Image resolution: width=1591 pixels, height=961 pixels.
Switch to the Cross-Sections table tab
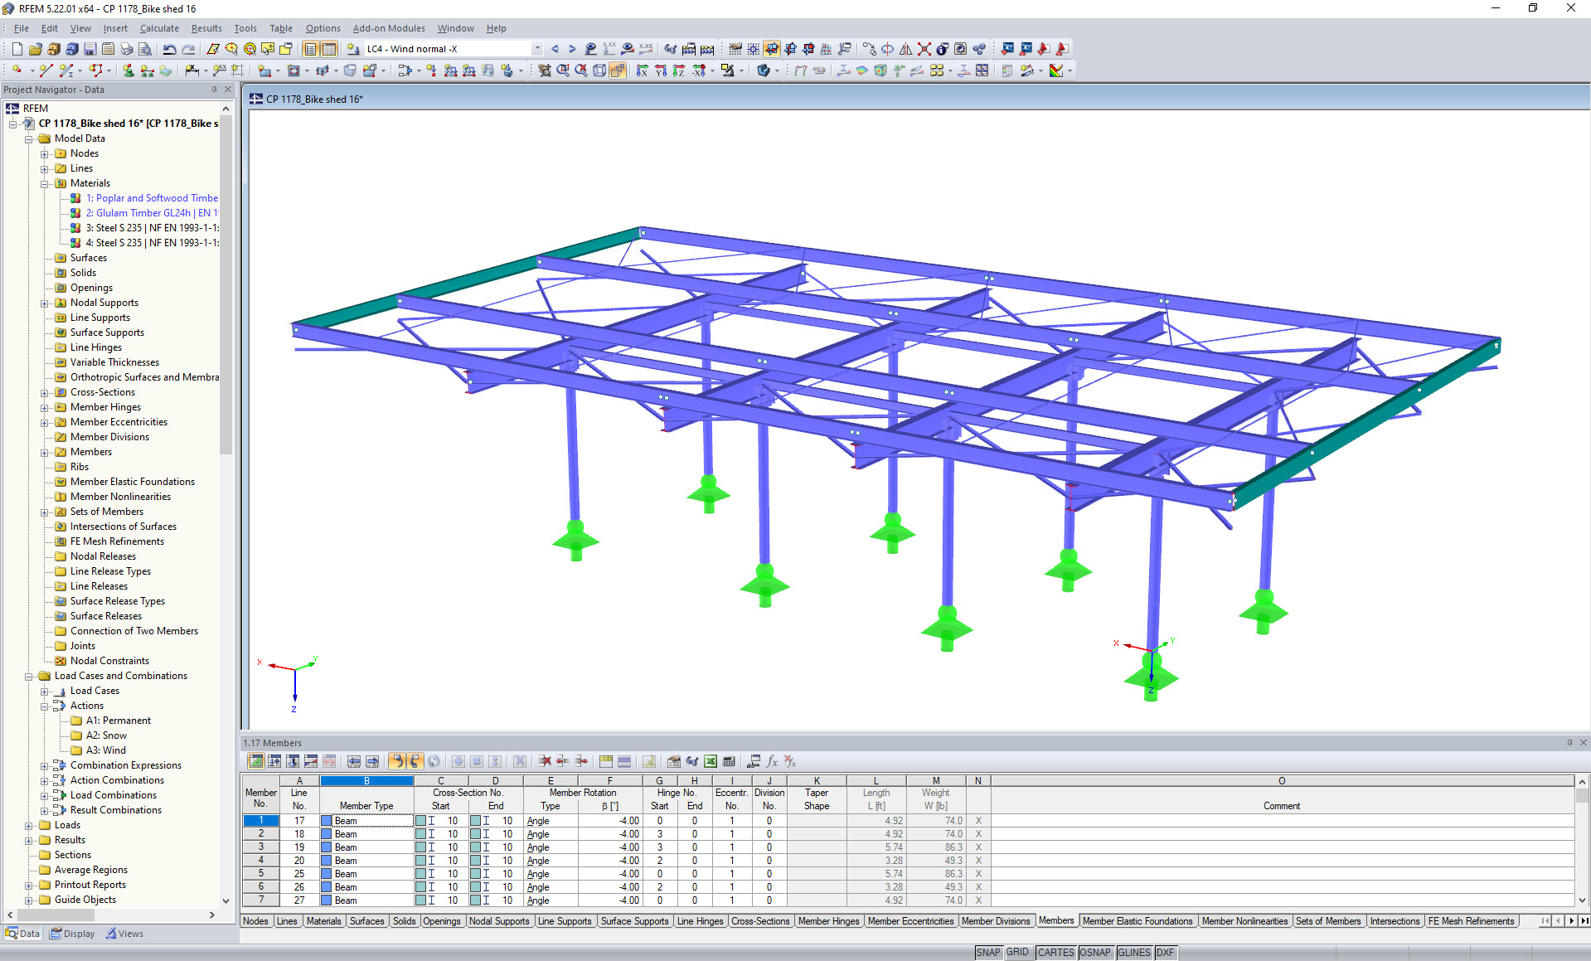(760, 920)
